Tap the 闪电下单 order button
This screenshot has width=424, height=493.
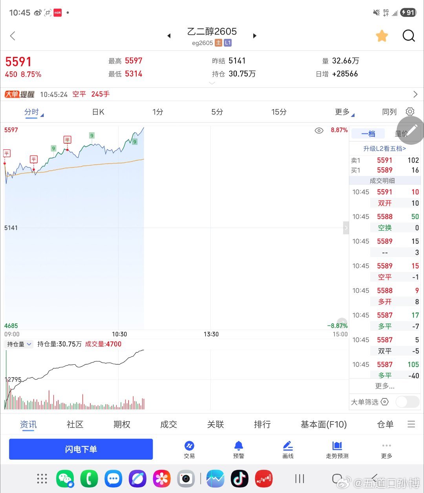(x=80, y=449)
